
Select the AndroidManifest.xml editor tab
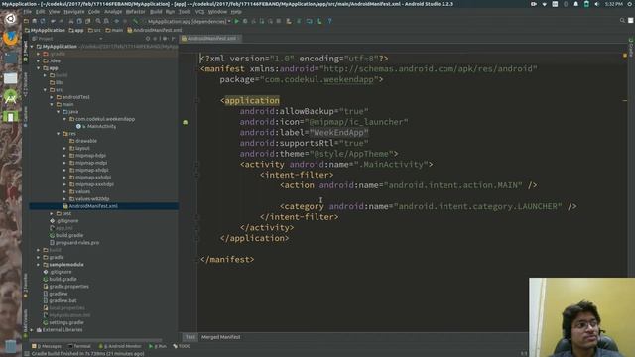[x=210, y=39]
